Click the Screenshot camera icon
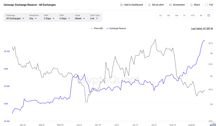 point(171,5)
